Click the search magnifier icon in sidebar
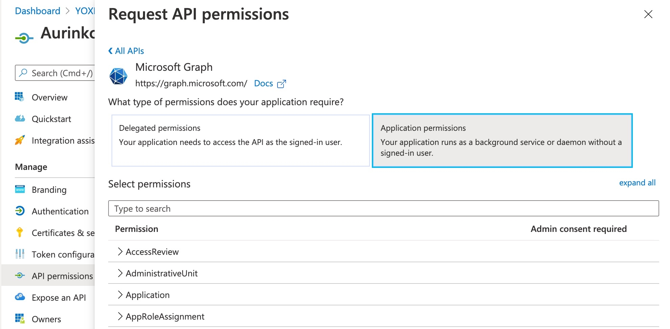This screenshot has height=329, width=670. (x=23, y=73)
